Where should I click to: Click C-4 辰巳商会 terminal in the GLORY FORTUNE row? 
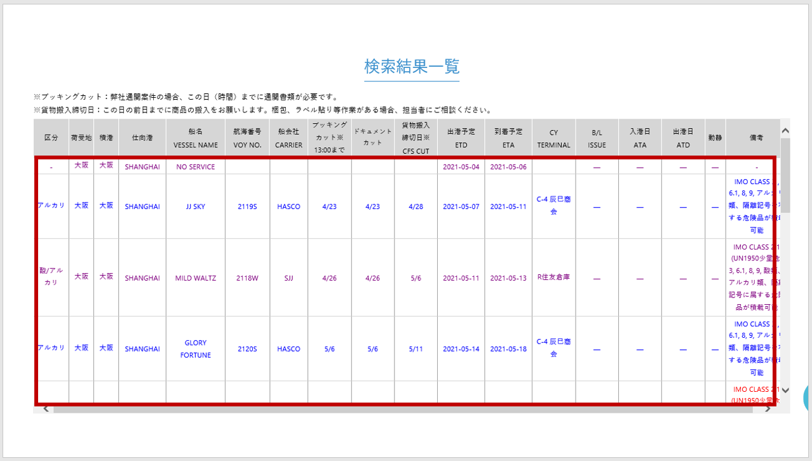[x=554, y=348]
